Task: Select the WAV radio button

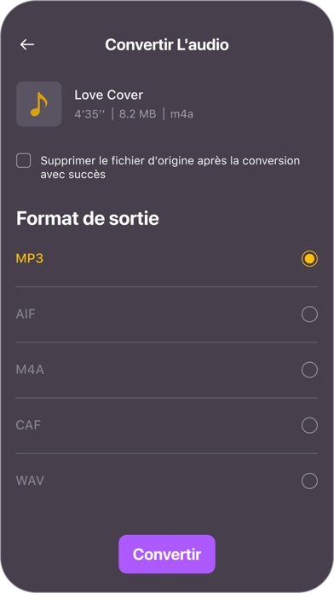Action: tap(309, 481)
